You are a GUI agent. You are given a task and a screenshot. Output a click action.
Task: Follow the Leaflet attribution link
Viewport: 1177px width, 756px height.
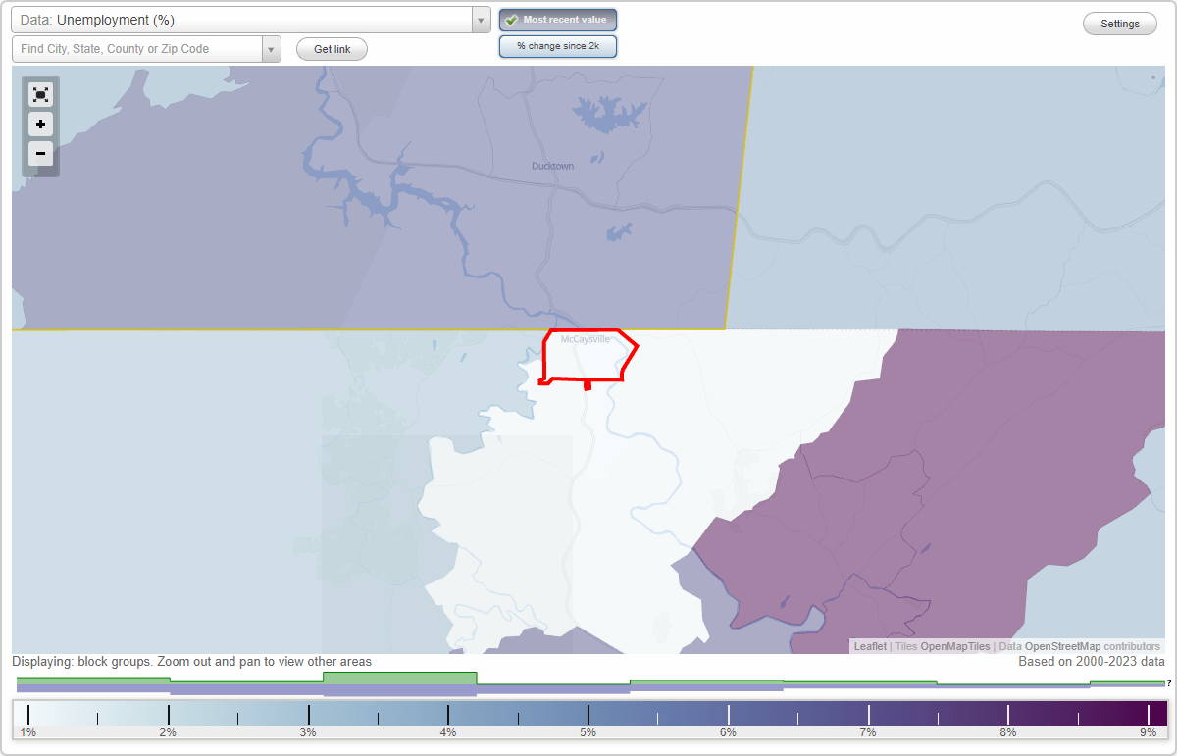[x=870, y=646]
